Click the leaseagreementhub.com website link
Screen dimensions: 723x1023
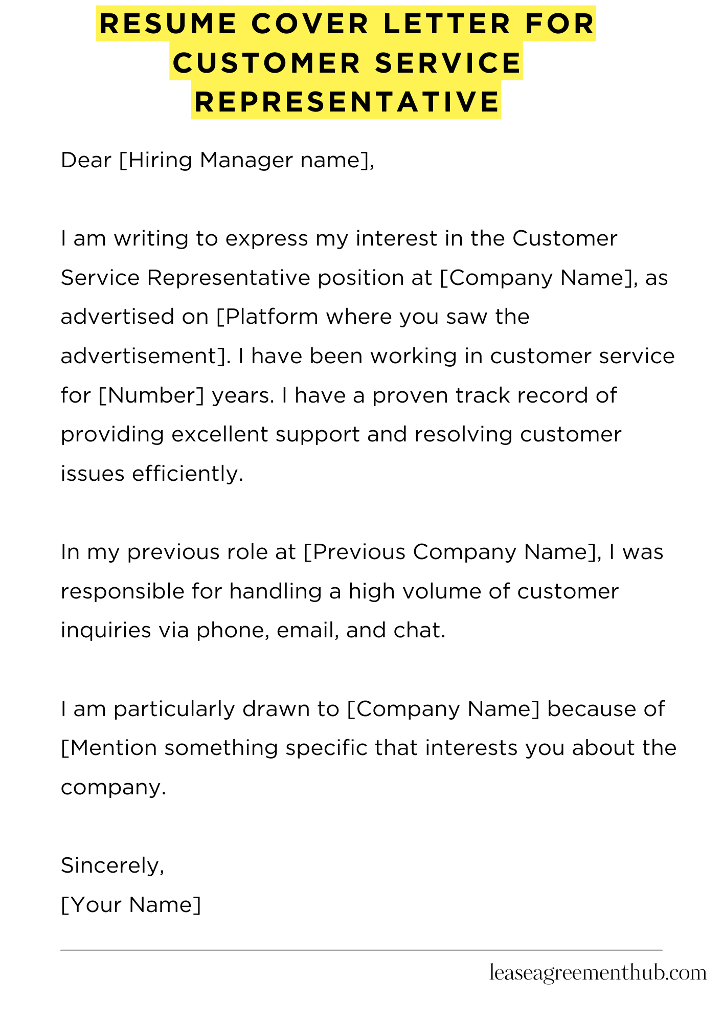598,972
